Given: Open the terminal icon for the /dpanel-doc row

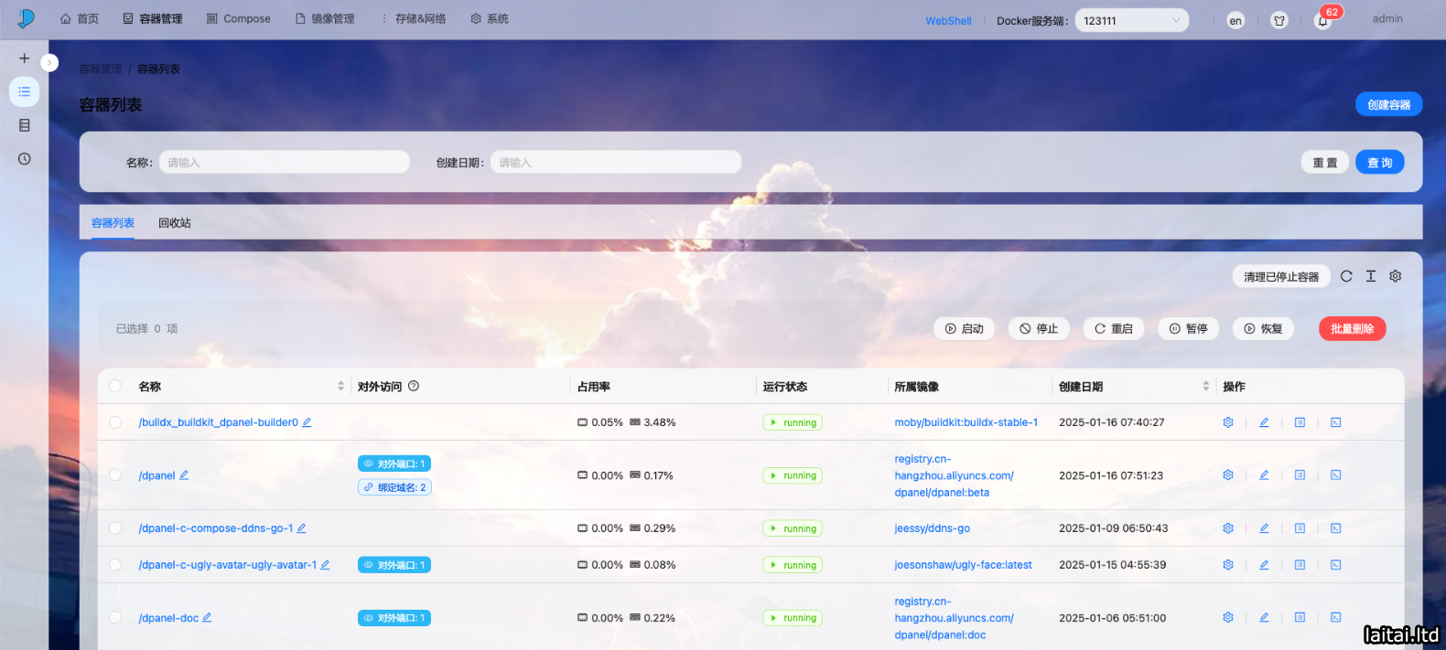Looking at the screenshot, I should pos(1335,618).
